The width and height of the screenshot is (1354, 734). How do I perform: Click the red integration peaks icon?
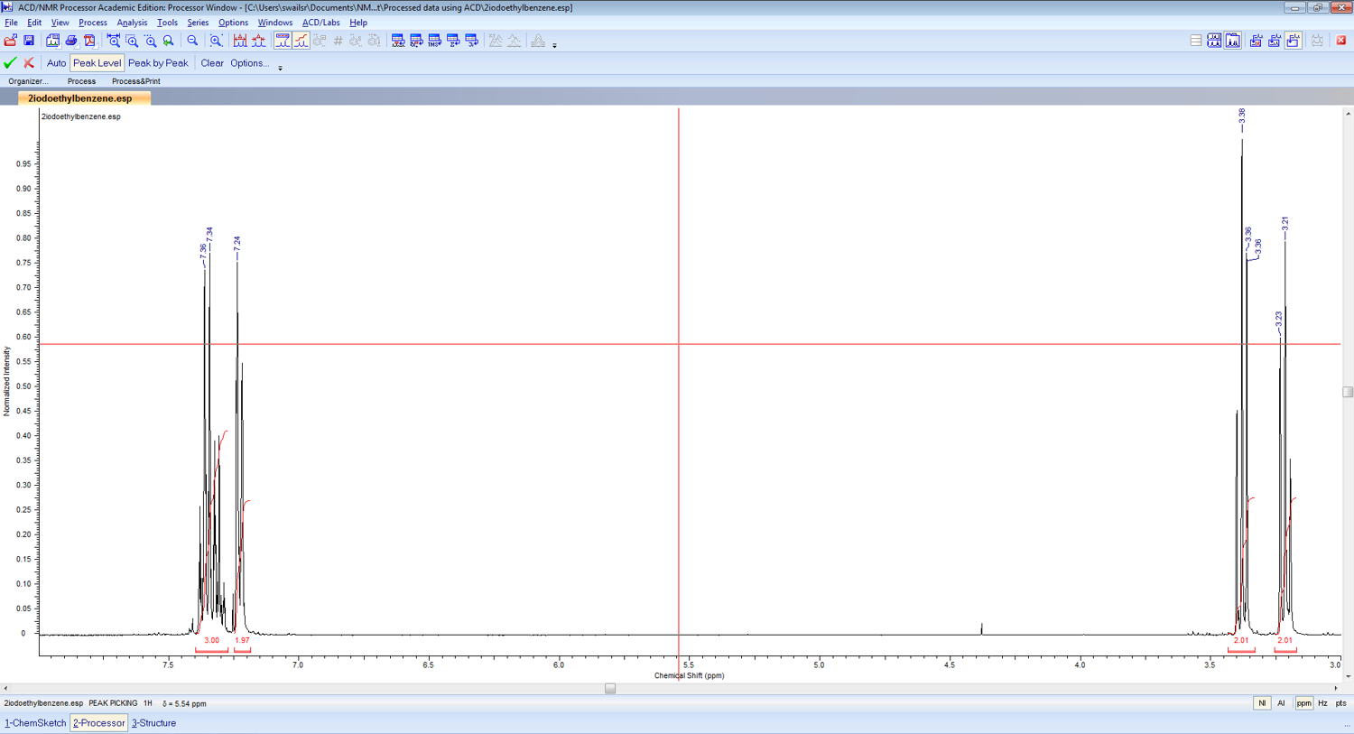pos(259,41)
